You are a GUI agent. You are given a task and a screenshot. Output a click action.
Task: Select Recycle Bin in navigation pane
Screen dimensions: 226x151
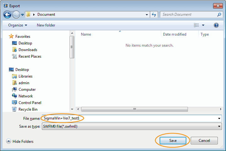pos(28,109)
